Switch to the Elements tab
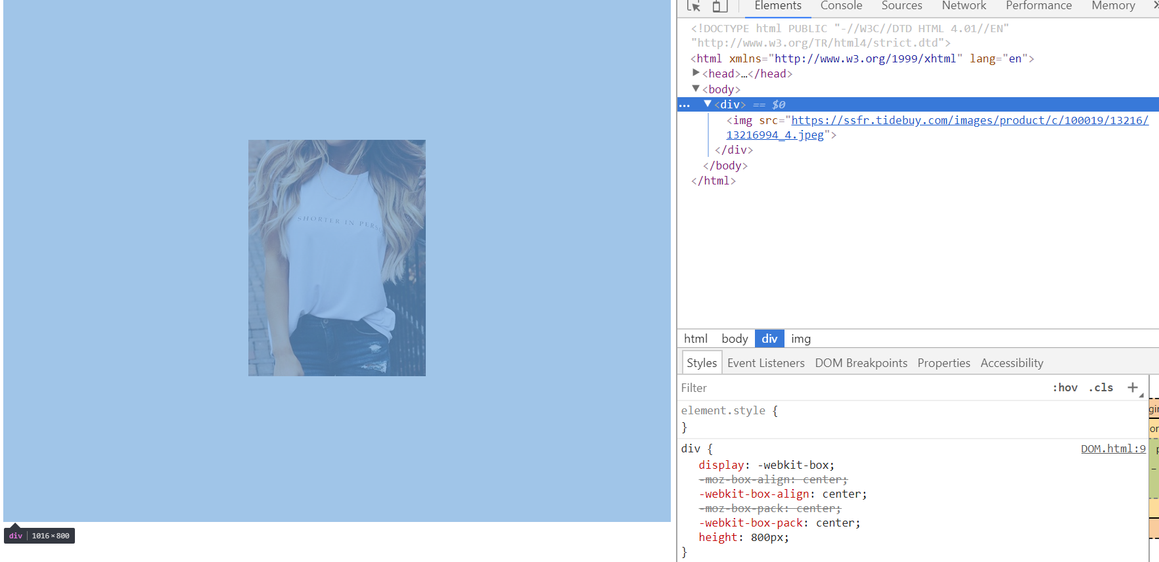1159x562 pixels. pyautogui.click(x=778, y=6)
